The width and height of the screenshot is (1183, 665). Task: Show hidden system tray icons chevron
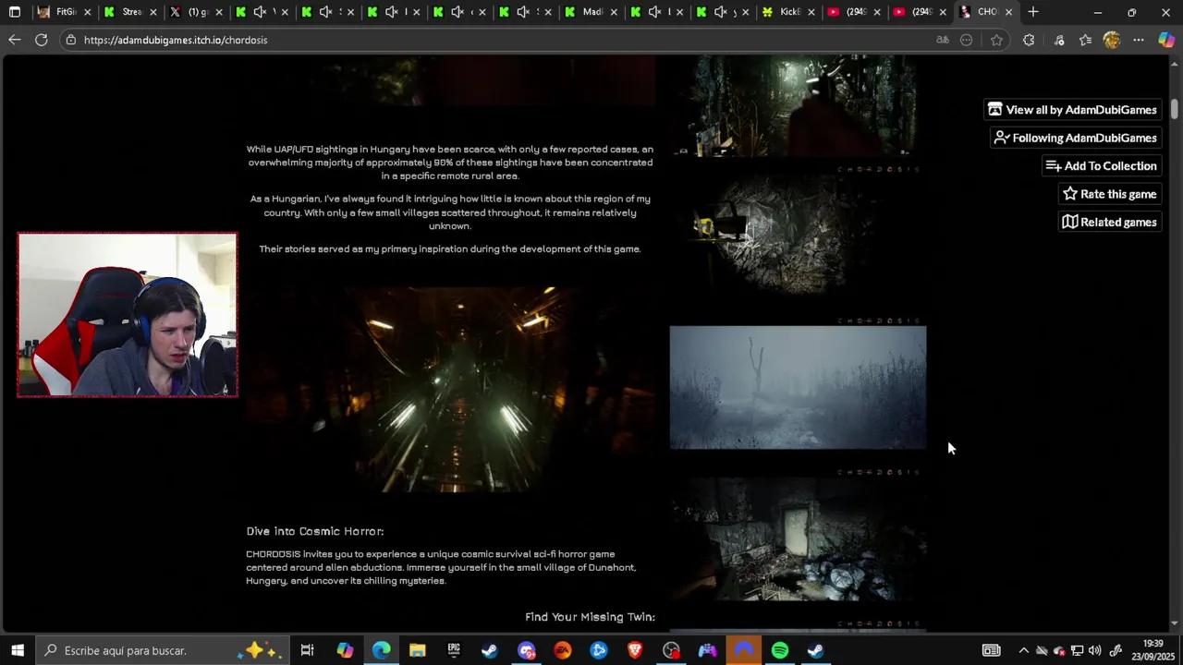click(1023, 650)
